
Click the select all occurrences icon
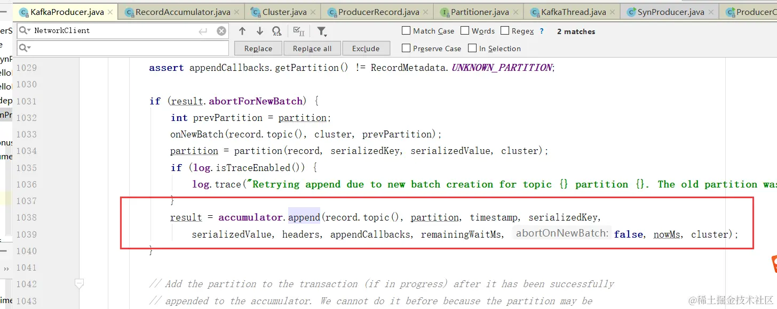pyautogui.click(x=299, y=31)
